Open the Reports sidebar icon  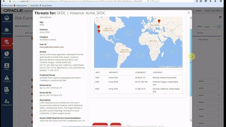click(7, 55)
